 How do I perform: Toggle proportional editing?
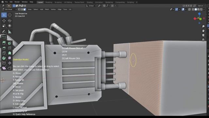click(x=112, y=6)
